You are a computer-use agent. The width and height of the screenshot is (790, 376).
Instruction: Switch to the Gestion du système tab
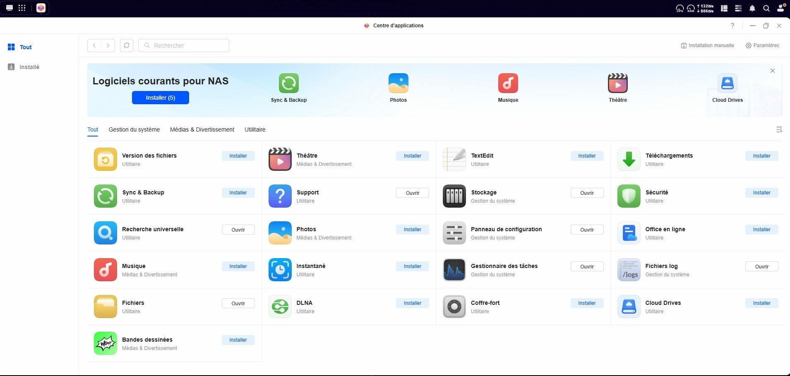coord(134,129)
